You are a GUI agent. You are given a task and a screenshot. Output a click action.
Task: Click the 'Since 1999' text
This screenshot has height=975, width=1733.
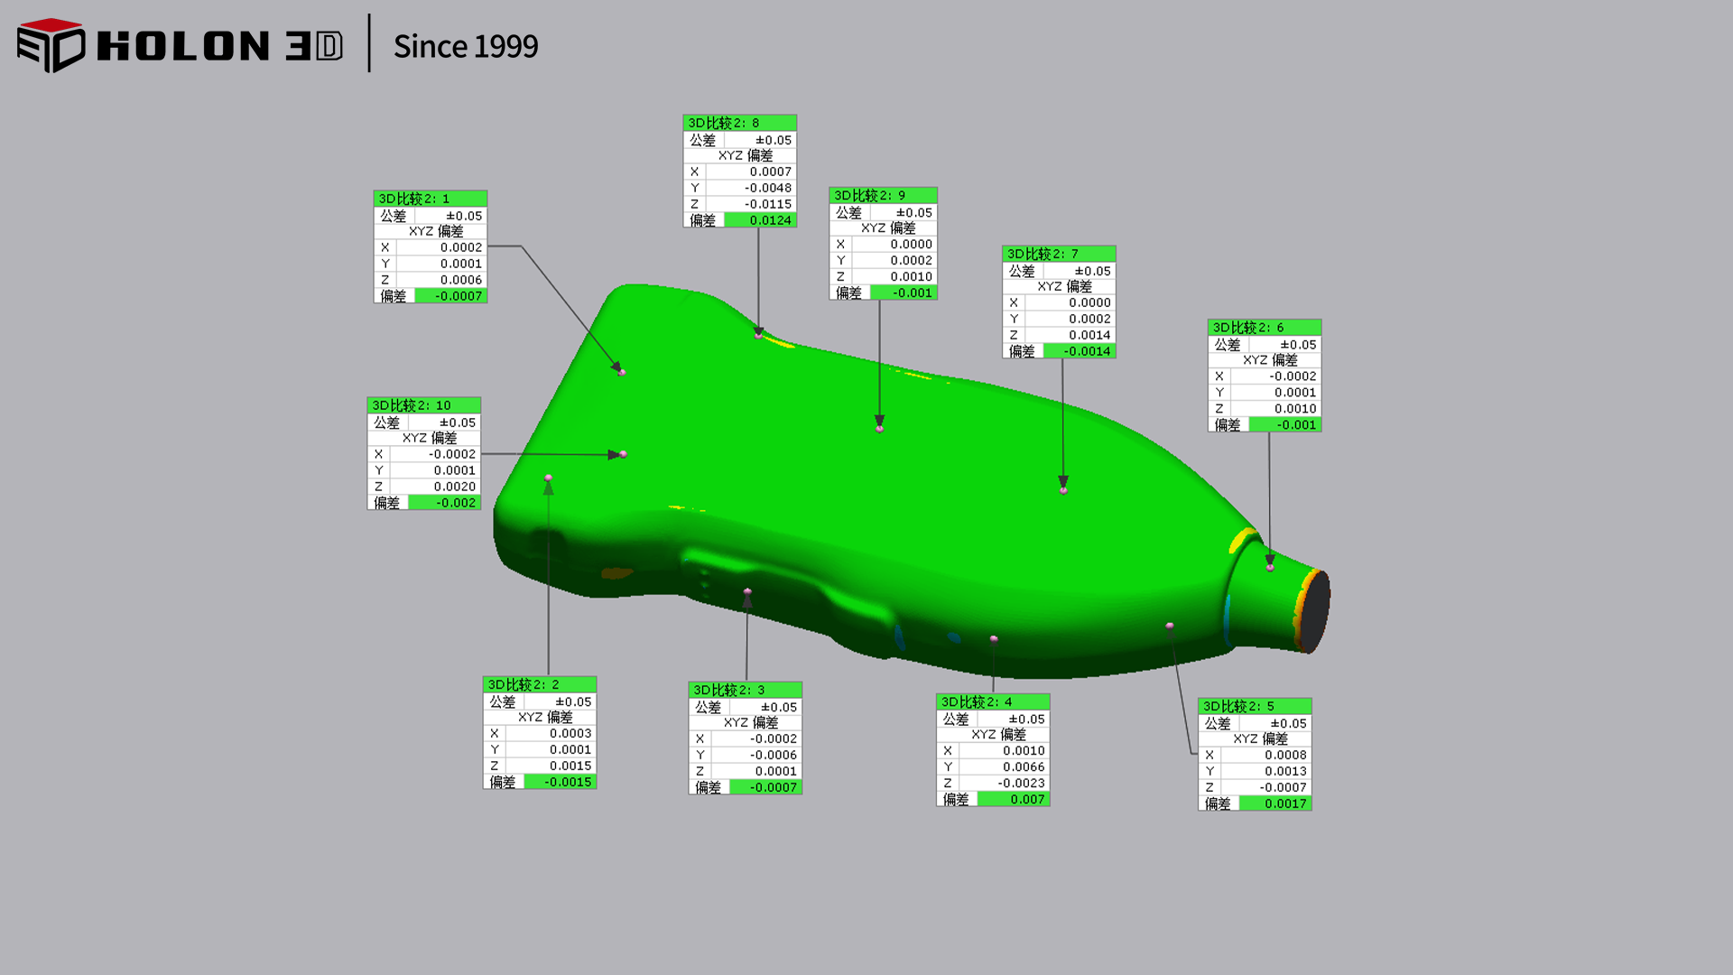(466, 46)
